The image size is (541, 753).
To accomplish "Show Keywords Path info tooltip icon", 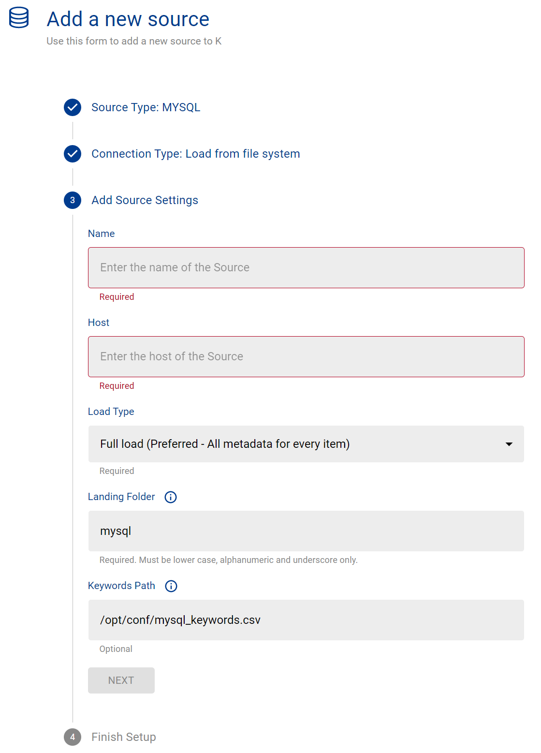I will [x=171, y=586].
